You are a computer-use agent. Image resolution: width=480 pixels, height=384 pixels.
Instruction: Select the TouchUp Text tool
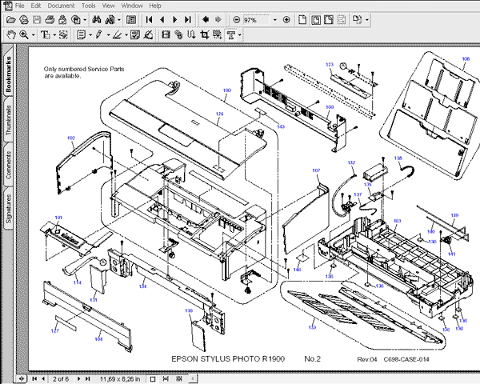(x=231, y=35)
